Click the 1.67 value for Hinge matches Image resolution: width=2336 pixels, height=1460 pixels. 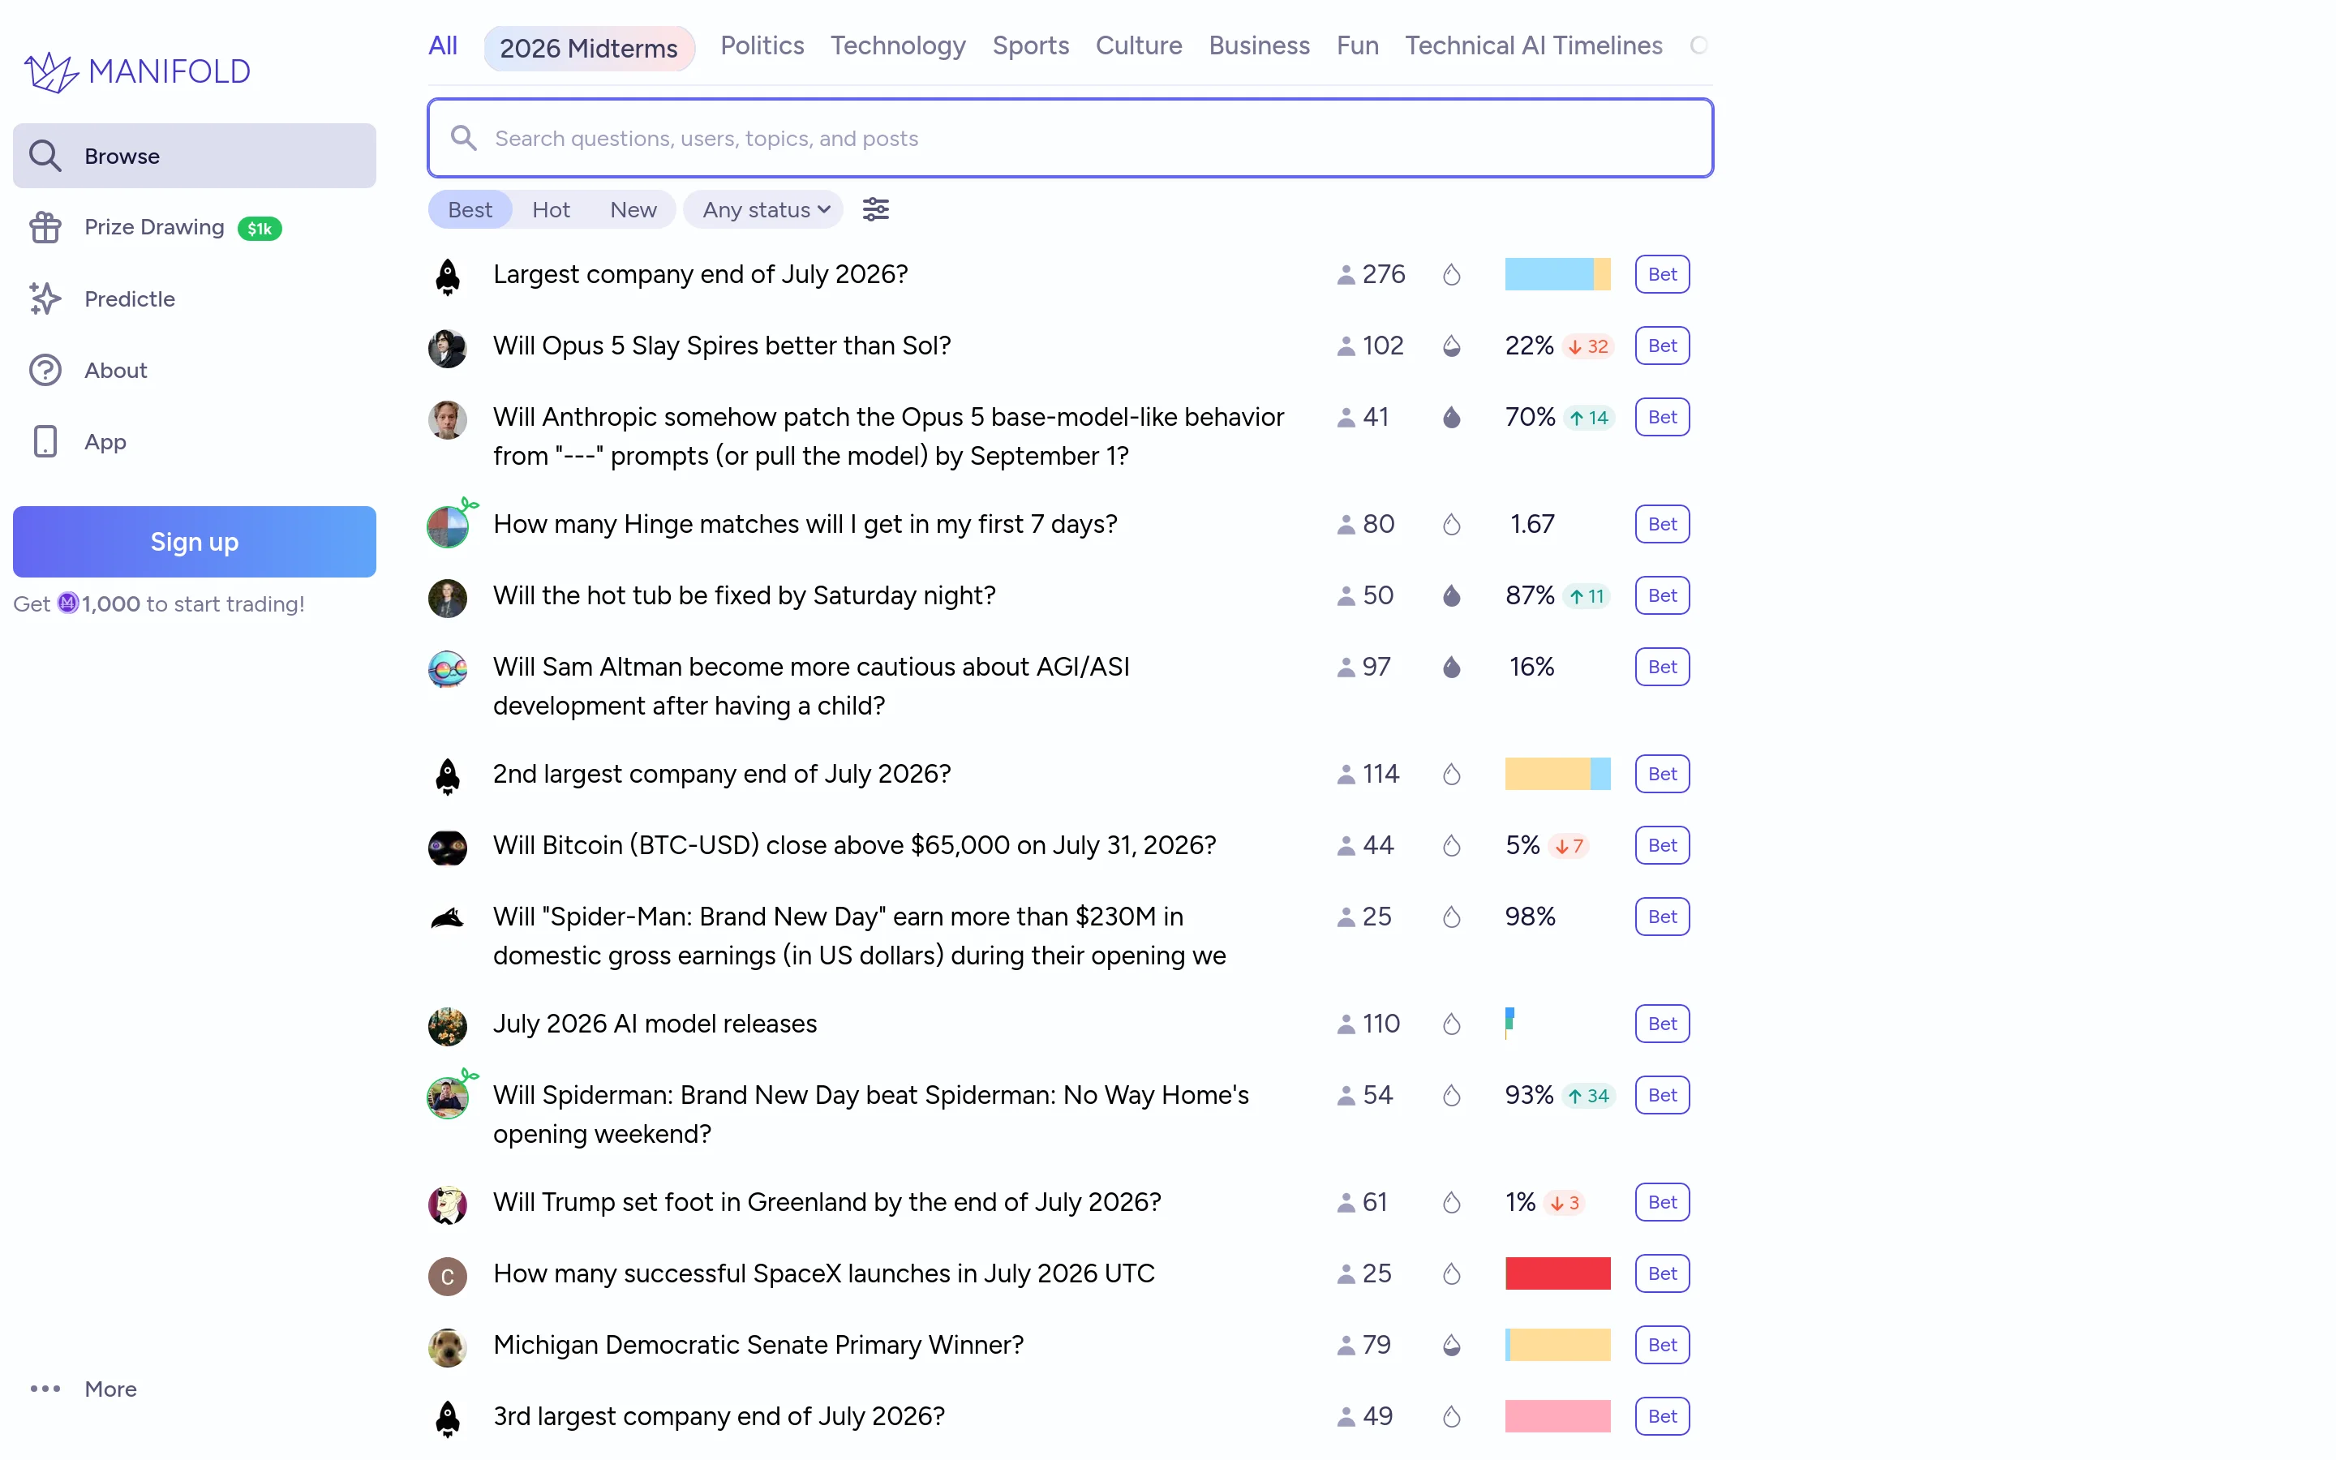coord(1532,524)
